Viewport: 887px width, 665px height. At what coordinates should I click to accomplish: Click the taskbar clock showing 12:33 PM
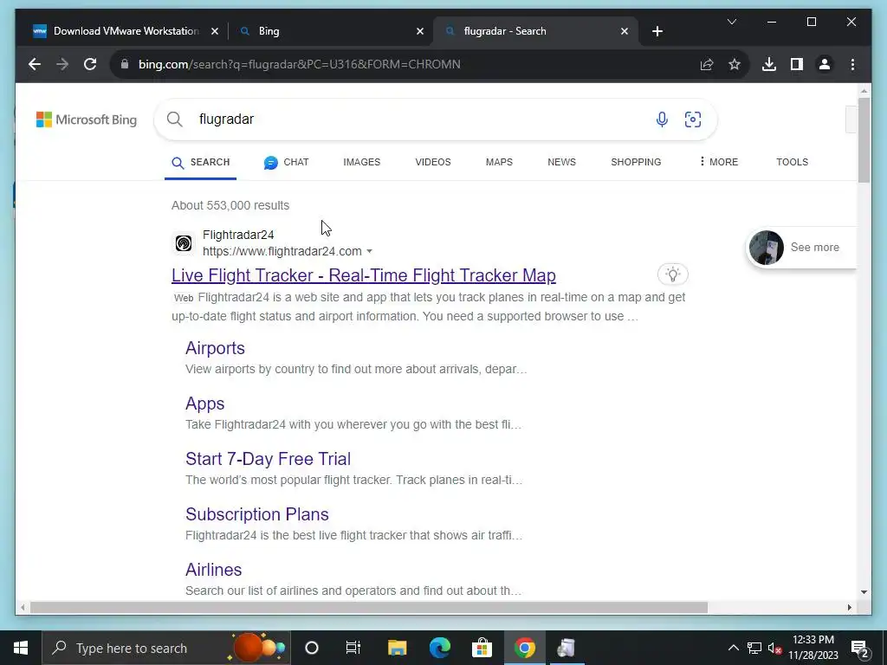(813, 648)
